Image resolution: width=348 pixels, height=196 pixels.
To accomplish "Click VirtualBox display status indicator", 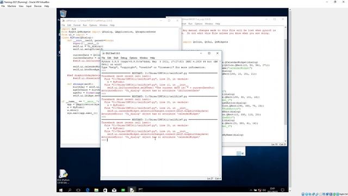I will coord(324,194).
